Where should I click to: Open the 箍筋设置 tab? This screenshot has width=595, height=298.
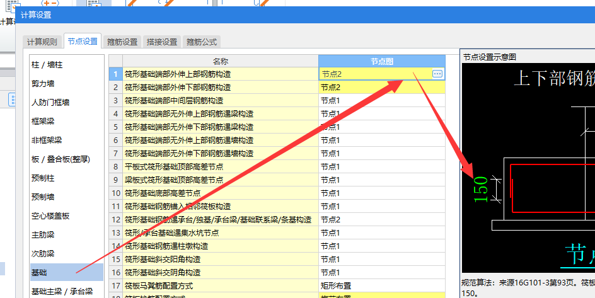tap(122, 42)
